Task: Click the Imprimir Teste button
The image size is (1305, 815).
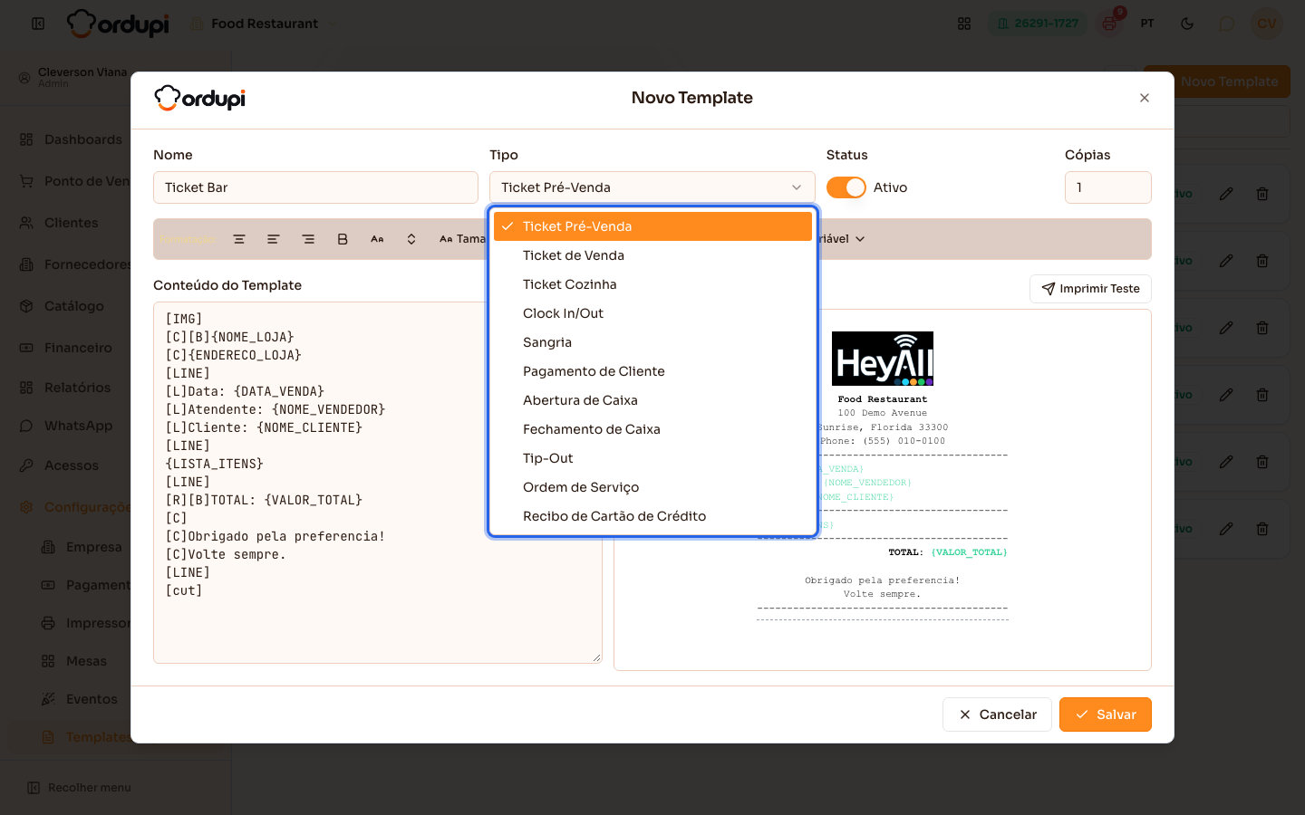Action: [x=1090, y=289]
